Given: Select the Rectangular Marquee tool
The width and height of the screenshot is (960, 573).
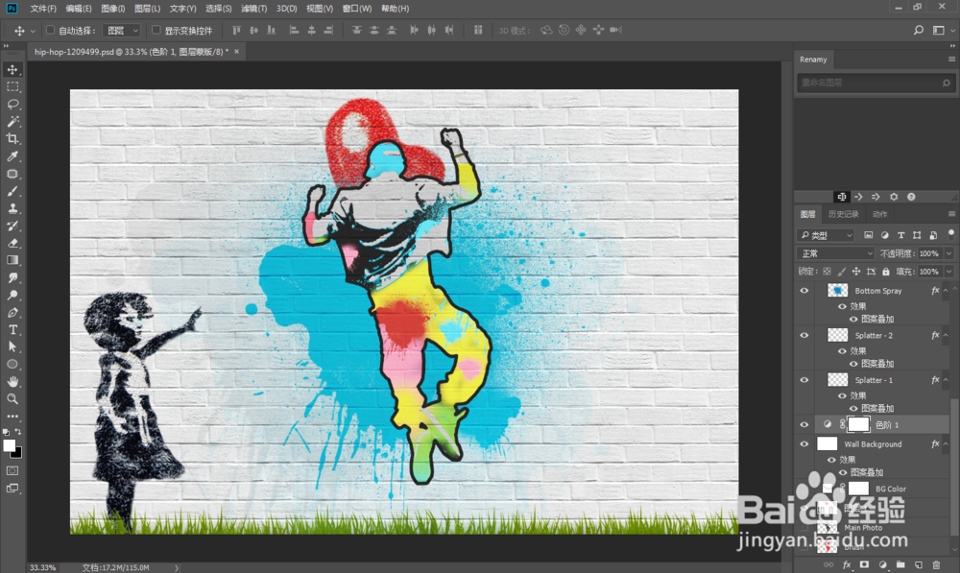Looking at the screenshot, I should [12, 87].
